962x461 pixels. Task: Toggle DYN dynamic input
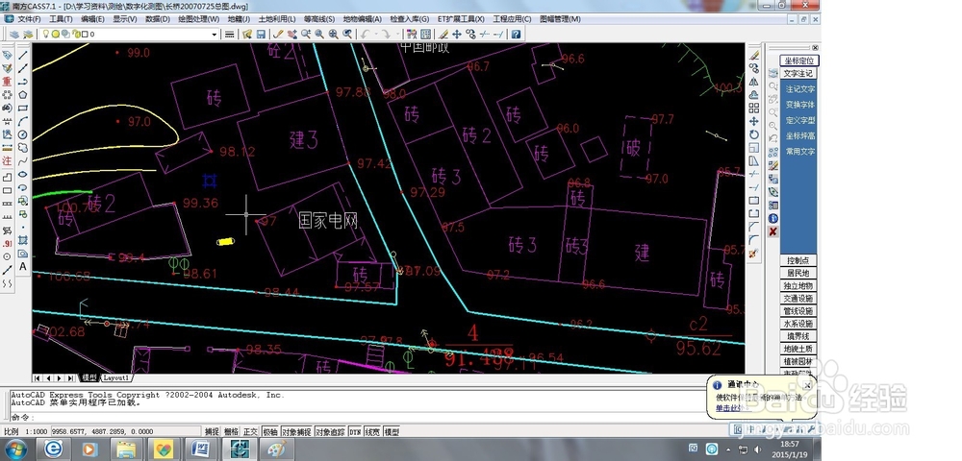tap(355, 431)
